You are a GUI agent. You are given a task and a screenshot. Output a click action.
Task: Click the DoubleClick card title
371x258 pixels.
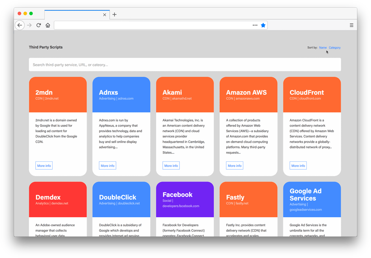coord(118,197)
